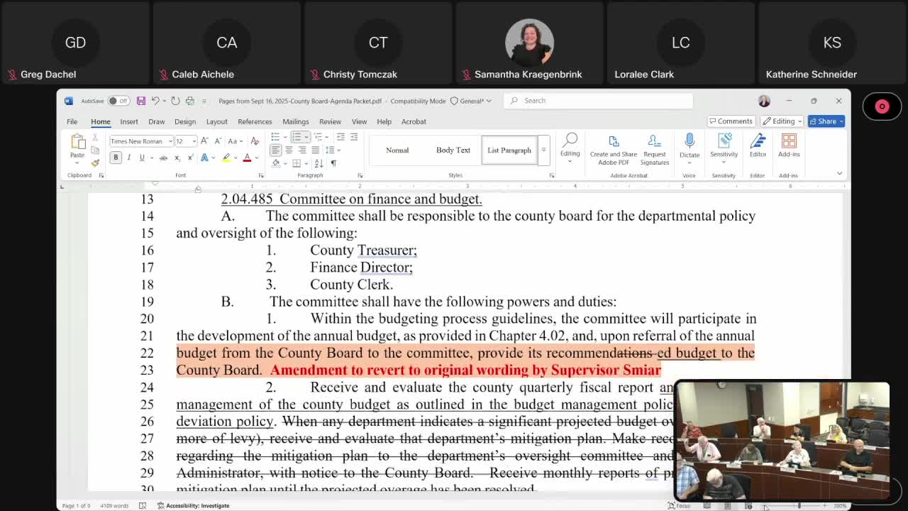Toggle Italic formatting
The width and height of the screenshot is (908, 511).
129,158
